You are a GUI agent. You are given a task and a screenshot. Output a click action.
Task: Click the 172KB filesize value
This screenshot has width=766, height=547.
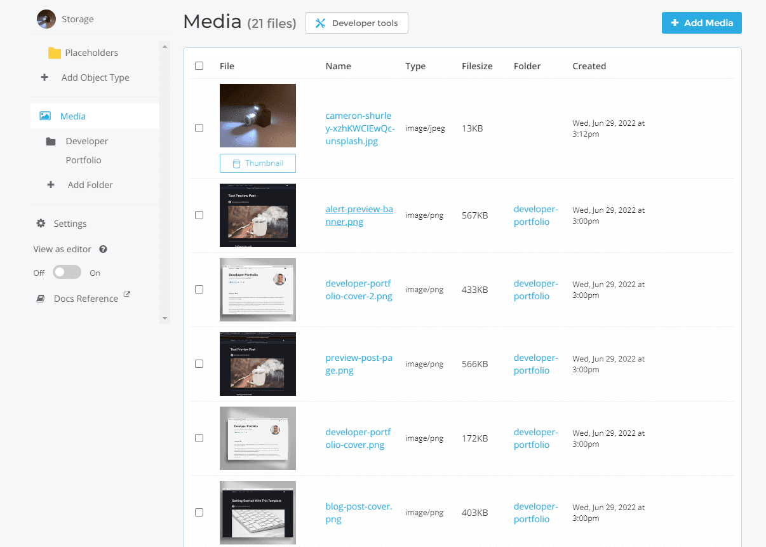click(475, 438)
